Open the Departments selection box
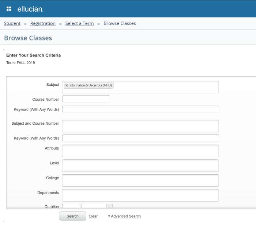 tap(140, 195)
